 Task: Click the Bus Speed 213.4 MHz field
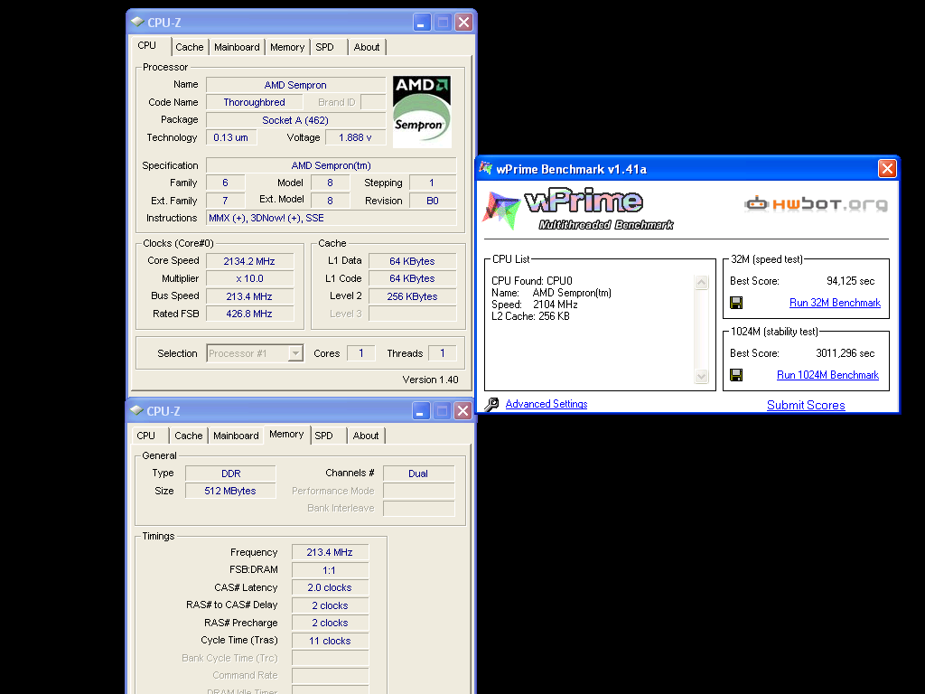(249, 296)
